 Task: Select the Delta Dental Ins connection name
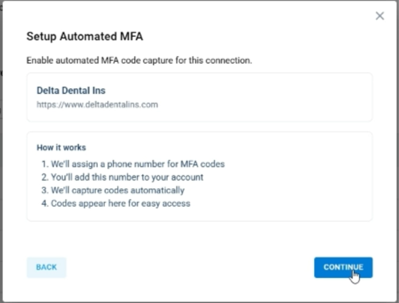tap(71, 90)
